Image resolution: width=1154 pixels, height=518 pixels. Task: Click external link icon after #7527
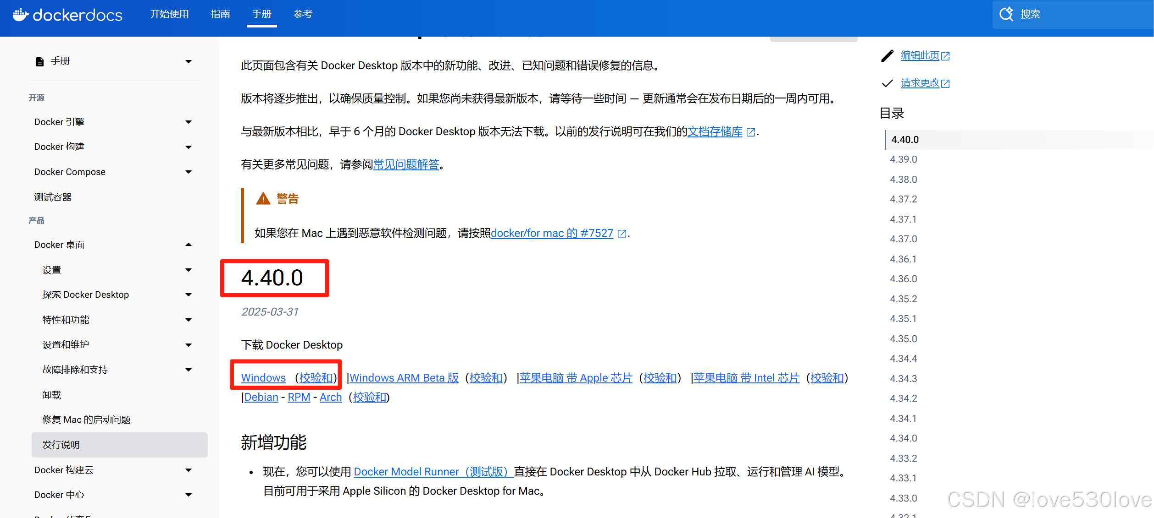click(x=622, y=234)
